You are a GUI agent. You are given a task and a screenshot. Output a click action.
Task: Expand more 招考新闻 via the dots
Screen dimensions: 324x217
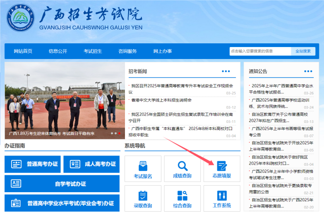[226, 71]
